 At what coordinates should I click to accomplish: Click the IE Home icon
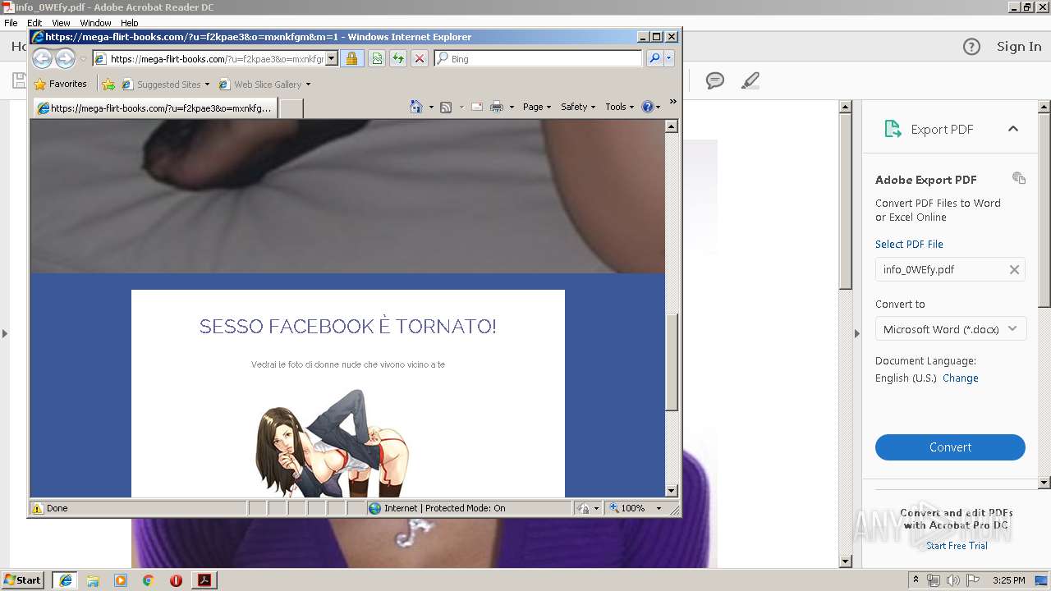416,107
